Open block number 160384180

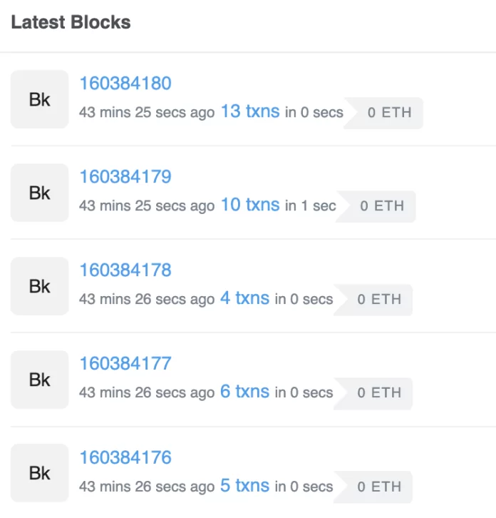125,83
